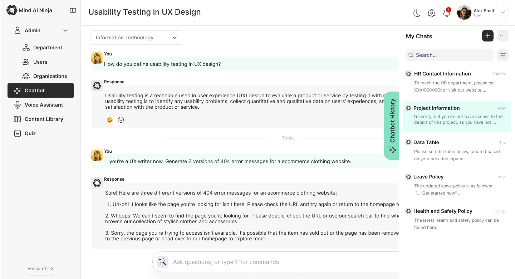Open Data Table chat
515x279 pixels.
457,151
